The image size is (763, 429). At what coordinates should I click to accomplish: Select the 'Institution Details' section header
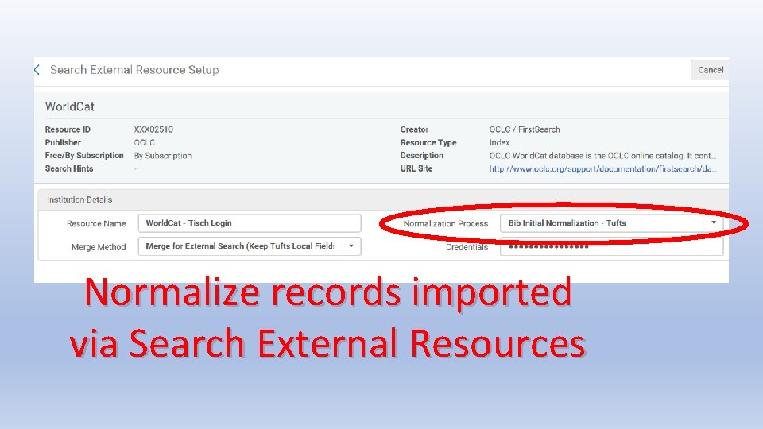79,199
